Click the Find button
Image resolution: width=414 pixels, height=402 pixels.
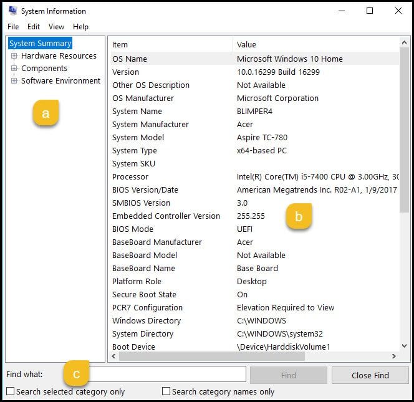point(289,375)
